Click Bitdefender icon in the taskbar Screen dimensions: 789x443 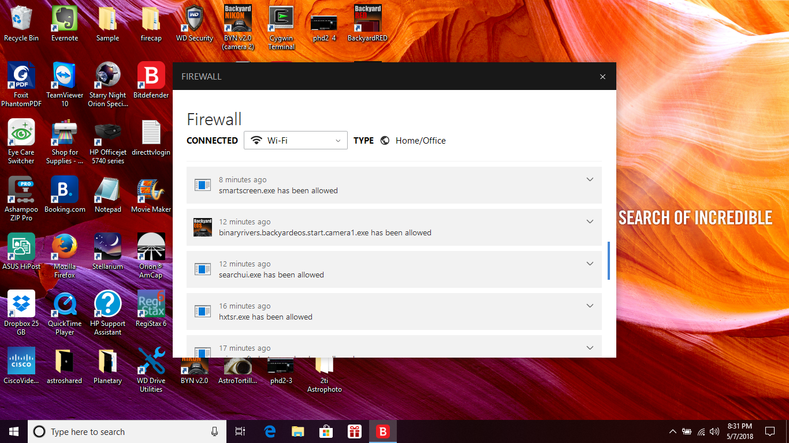tap(382, 431)
